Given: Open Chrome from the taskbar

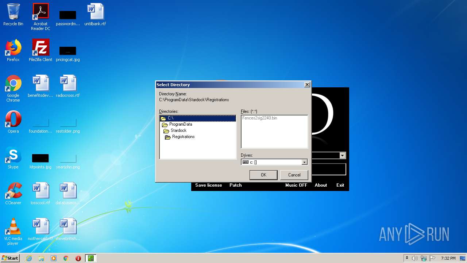Looking at the screenshot, I should click(x=66, y=258).
